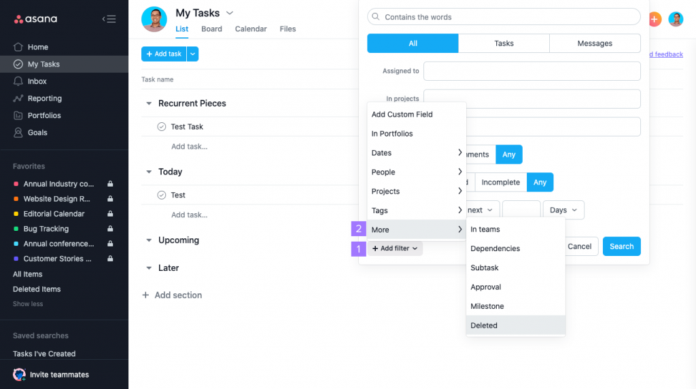Select Deleted from the More submenu

pyautogui.click(x=484, y=325)
